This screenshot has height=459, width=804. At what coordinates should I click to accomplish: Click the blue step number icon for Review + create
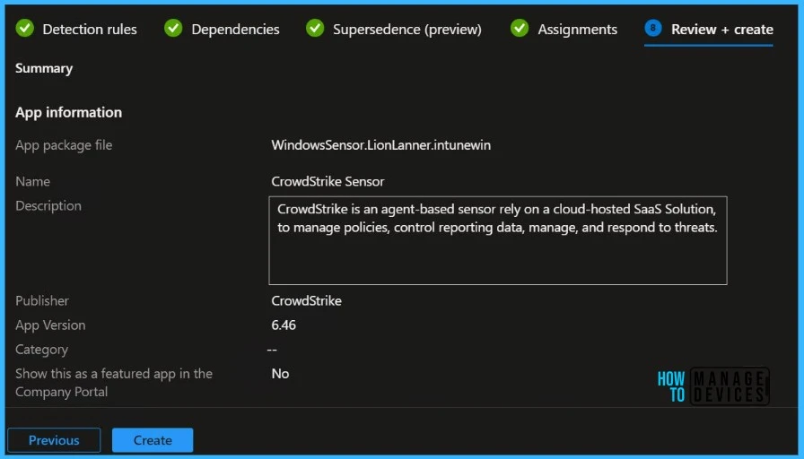pos(653,29)
